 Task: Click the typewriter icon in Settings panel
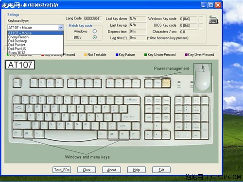pos(214,20)
